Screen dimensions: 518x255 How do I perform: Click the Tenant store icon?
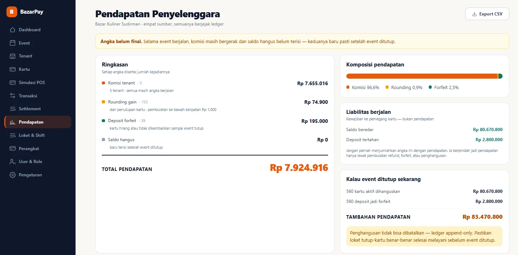(13, 56)
